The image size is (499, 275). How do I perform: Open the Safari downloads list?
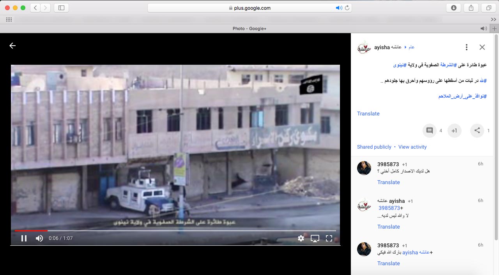(x=454, y=8)
